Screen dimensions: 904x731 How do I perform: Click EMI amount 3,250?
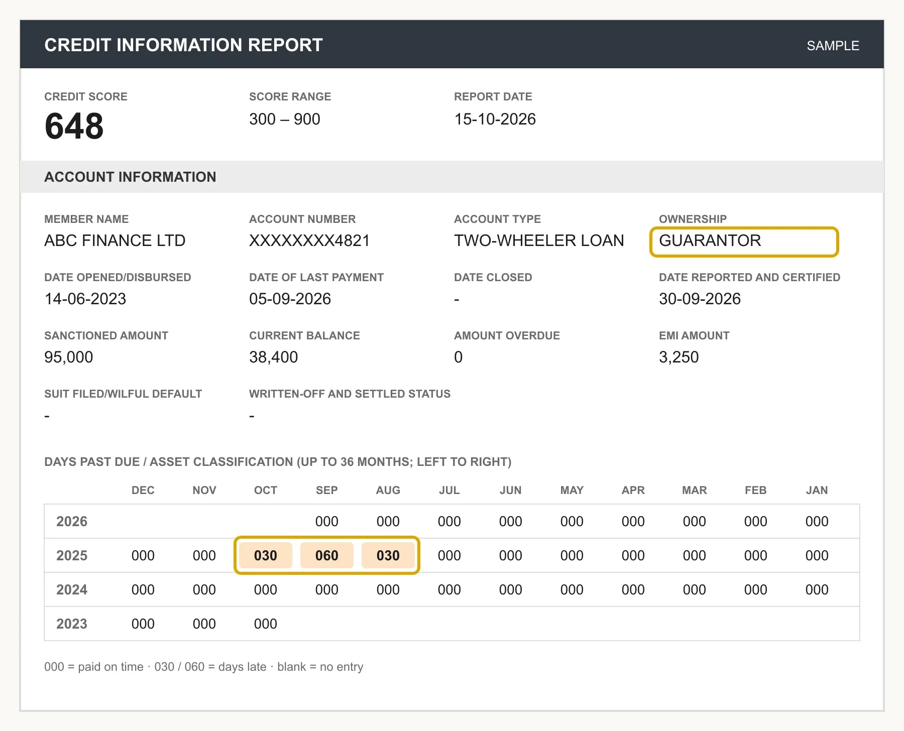(679, 357)
